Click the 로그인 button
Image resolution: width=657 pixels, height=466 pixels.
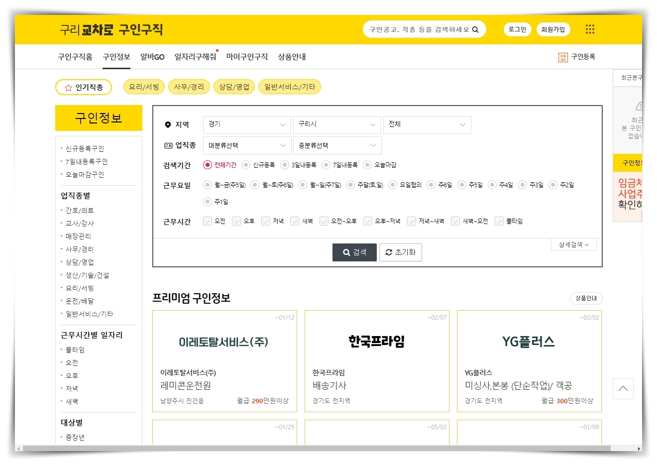click(518, 29)
